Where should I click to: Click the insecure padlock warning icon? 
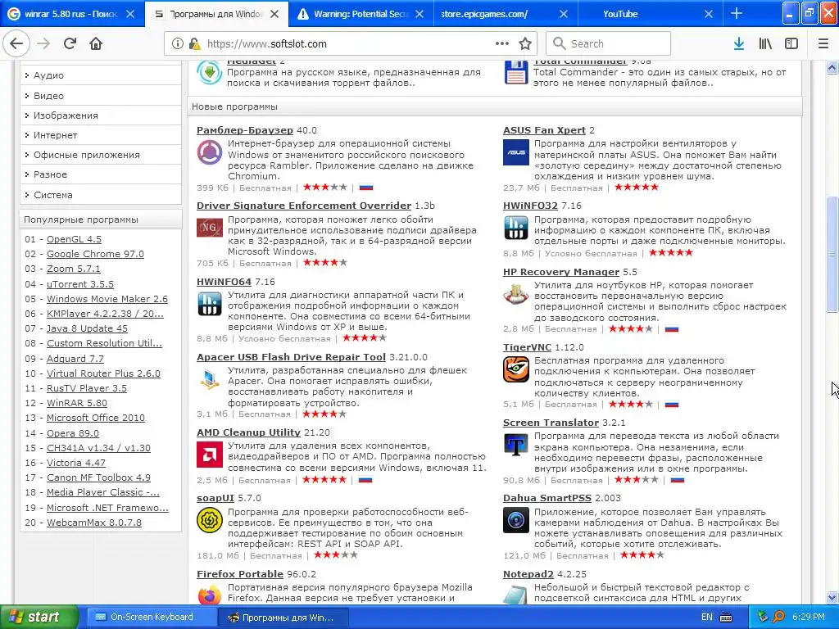[x=195, y=44]
